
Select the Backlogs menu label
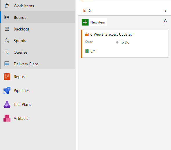[x=21, y=29]
